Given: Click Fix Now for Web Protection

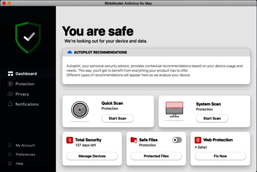Looking at the screenshot, I should (x=220, y=156).
